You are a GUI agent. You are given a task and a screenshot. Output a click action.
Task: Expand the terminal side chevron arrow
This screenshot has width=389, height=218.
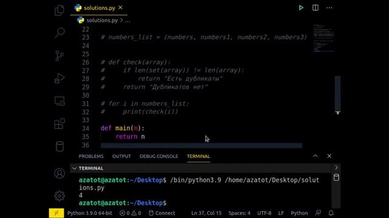336,168
